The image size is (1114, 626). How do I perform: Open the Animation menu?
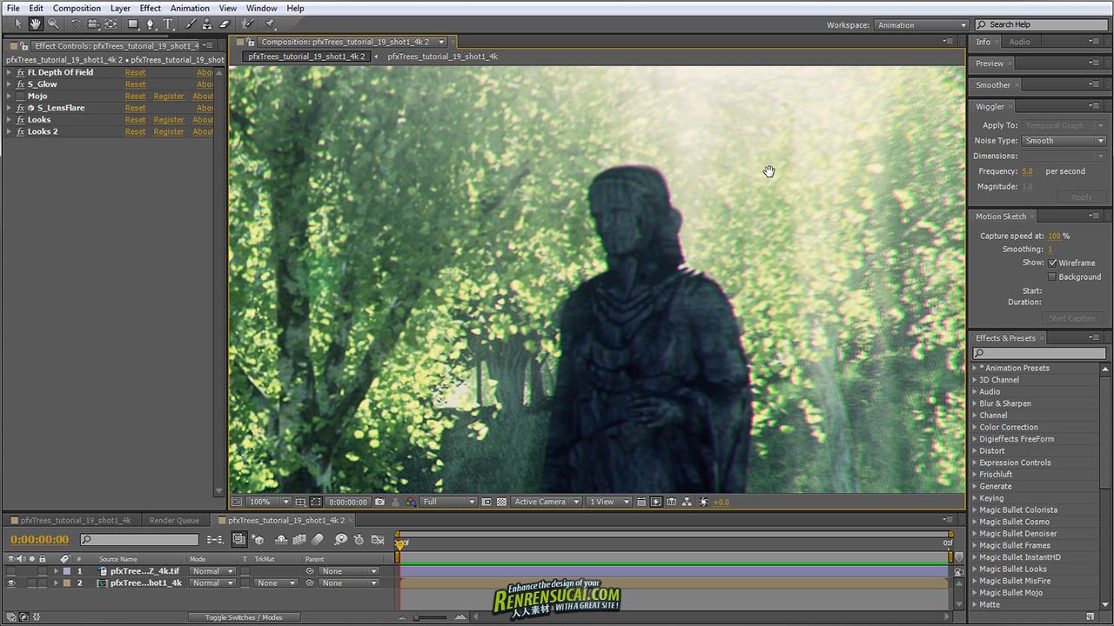(190, 8)
